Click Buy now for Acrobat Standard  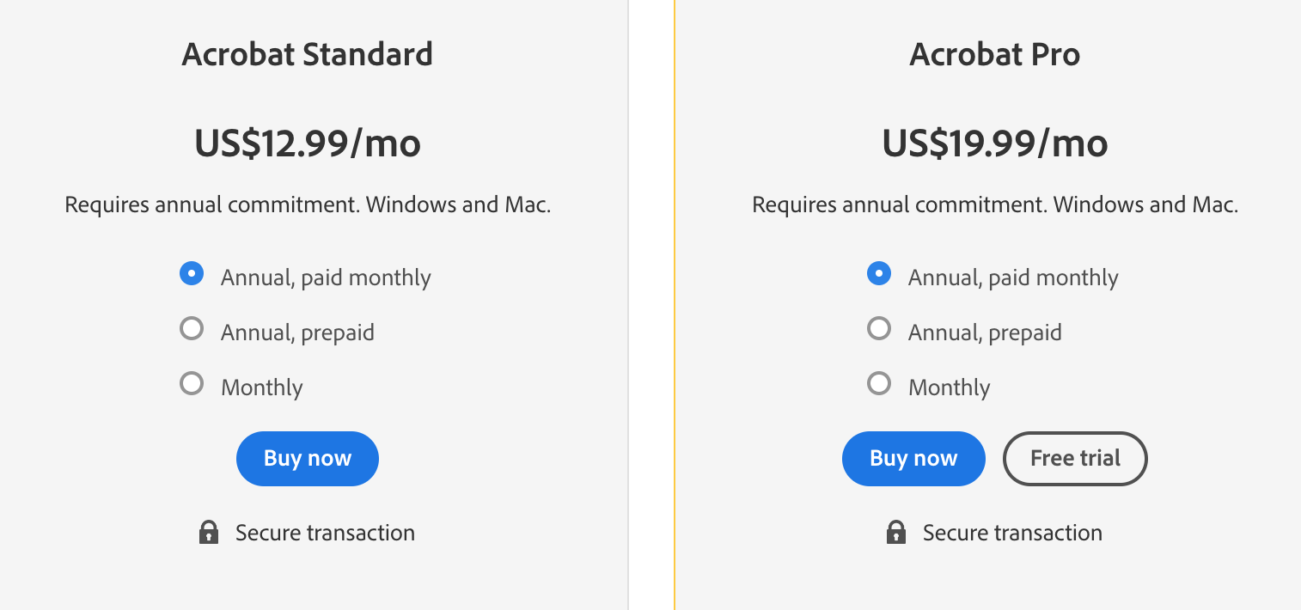307,458
